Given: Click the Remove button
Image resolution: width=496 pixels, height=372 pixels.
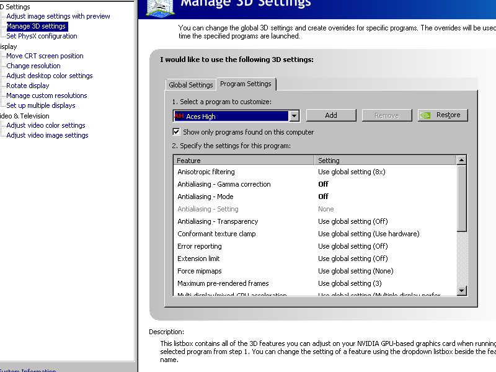Looking at the screenshot, I should (x=387, y=115).
